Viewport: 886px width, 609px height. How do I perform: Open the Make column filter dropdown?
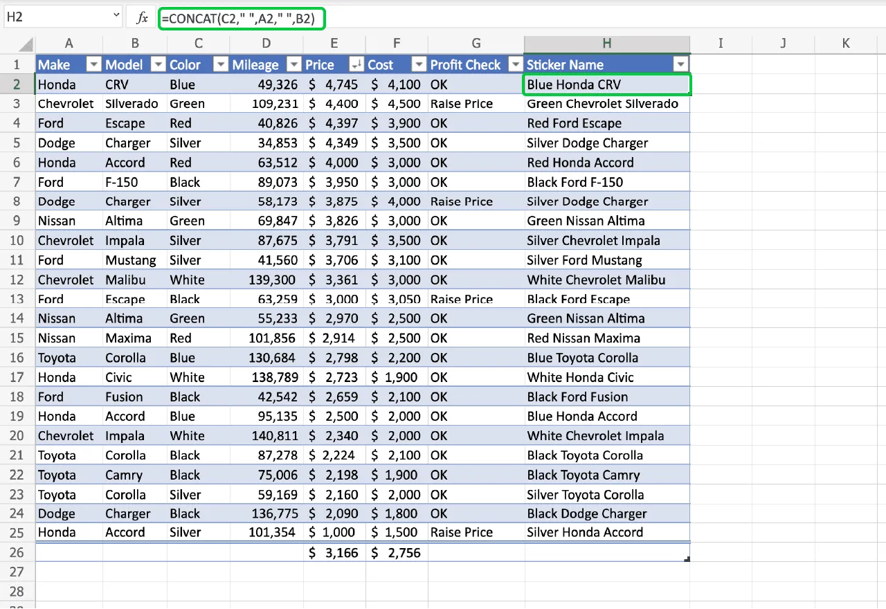(94, 65)
